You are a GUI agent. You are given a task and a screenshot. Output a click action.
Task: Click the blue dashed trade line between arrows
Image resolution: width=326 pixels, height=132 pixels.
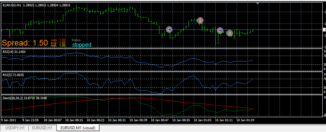pyautogui.click(x=185, y=25)
